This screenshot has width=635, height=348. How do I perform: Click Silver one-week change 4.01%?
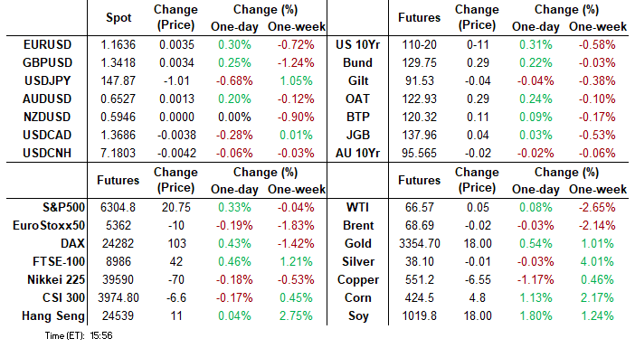597,262
